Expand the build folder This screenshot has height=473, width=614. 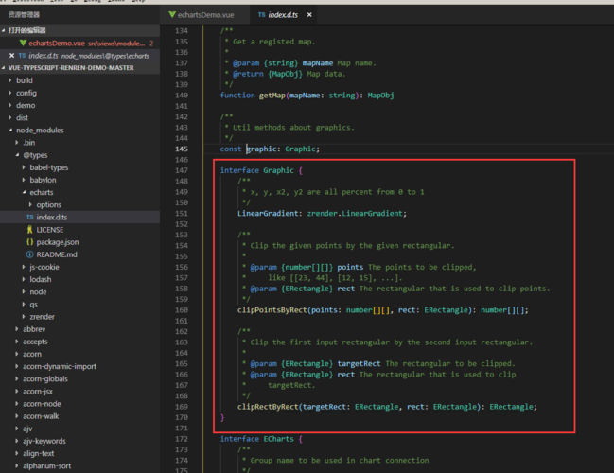pyautogui.click(x=10, y=80)
